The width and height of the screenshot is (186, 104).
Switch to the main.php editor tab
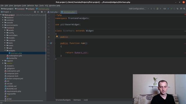[53, 12]
